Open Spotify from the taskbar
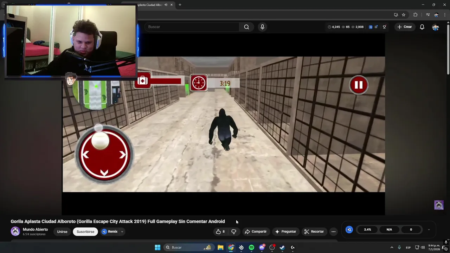Screen dimensions: 450x253 pyautogui.click(x=251, y=247)
